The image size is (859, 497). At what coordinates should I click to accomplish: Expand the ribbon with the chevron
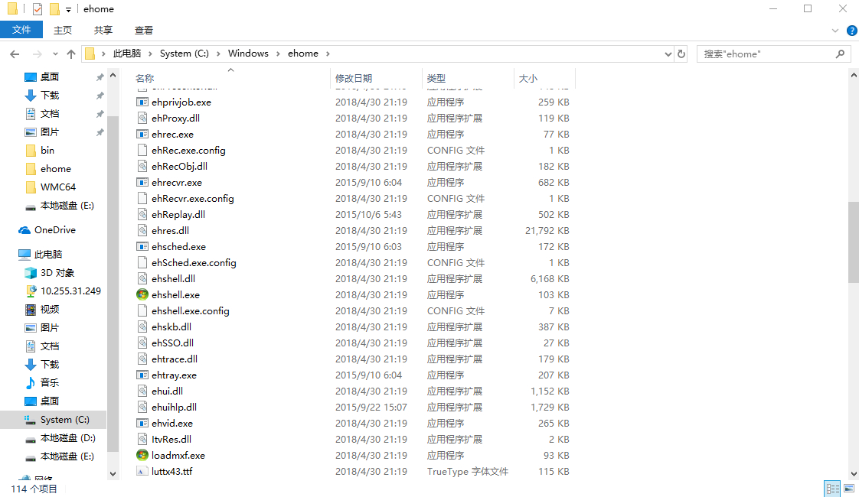point(835,31)
